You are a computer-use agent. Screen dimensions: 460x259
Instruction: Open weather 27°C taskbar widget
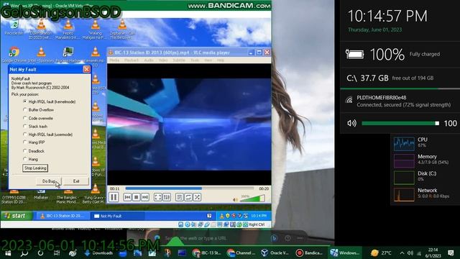point(381,253)
